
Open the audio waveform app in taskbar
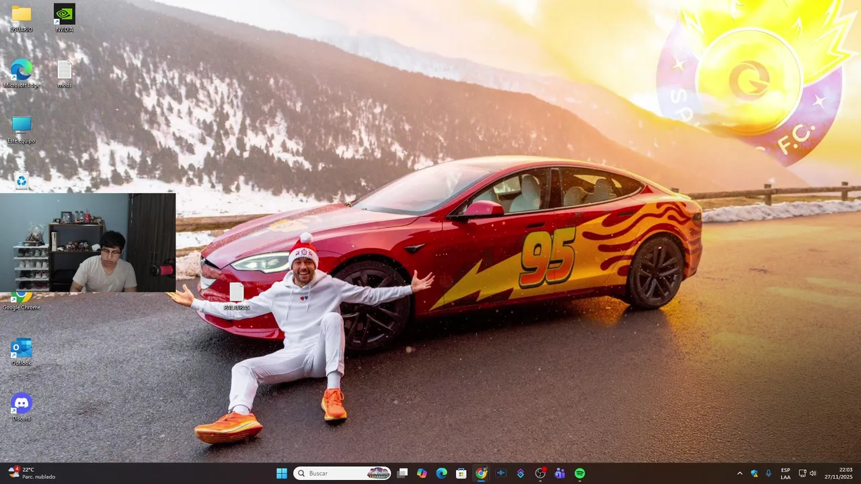(x=500, y=473)
